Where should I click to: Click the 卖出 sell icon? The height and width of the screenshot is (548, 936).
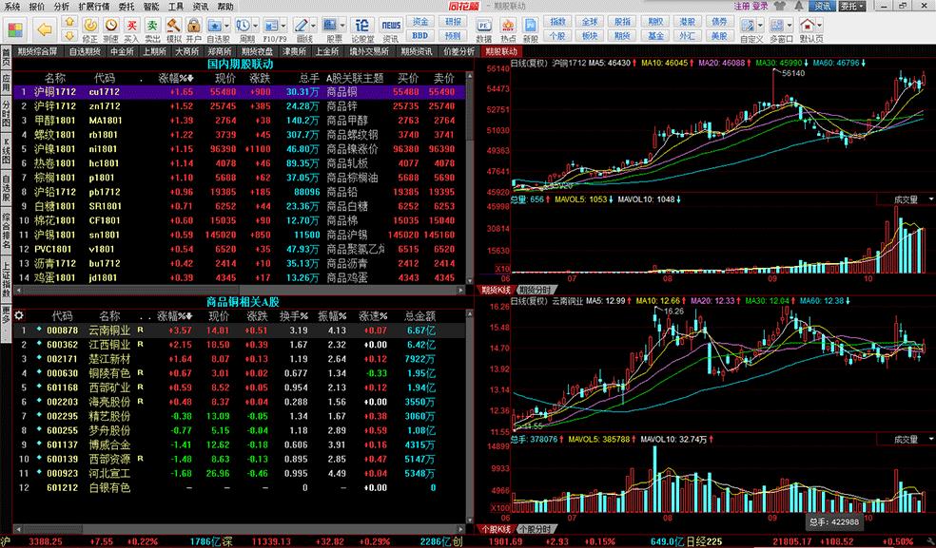(x=153, y=29)
